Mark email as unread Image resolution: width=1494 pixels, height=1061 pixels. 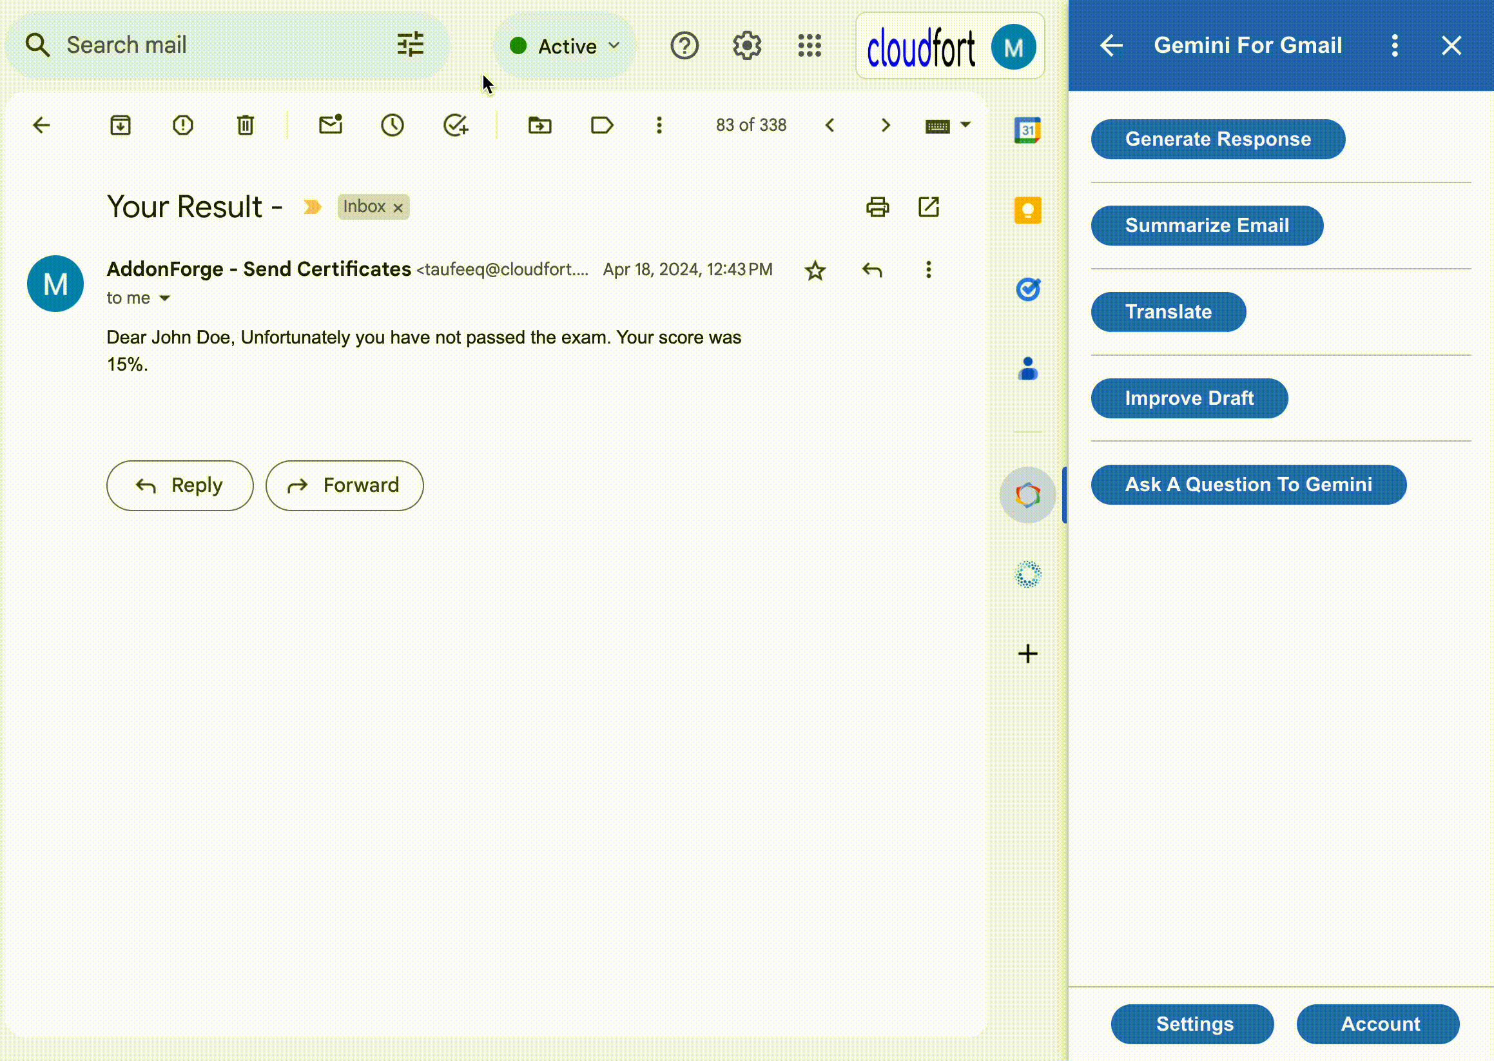tap(331, 124)
